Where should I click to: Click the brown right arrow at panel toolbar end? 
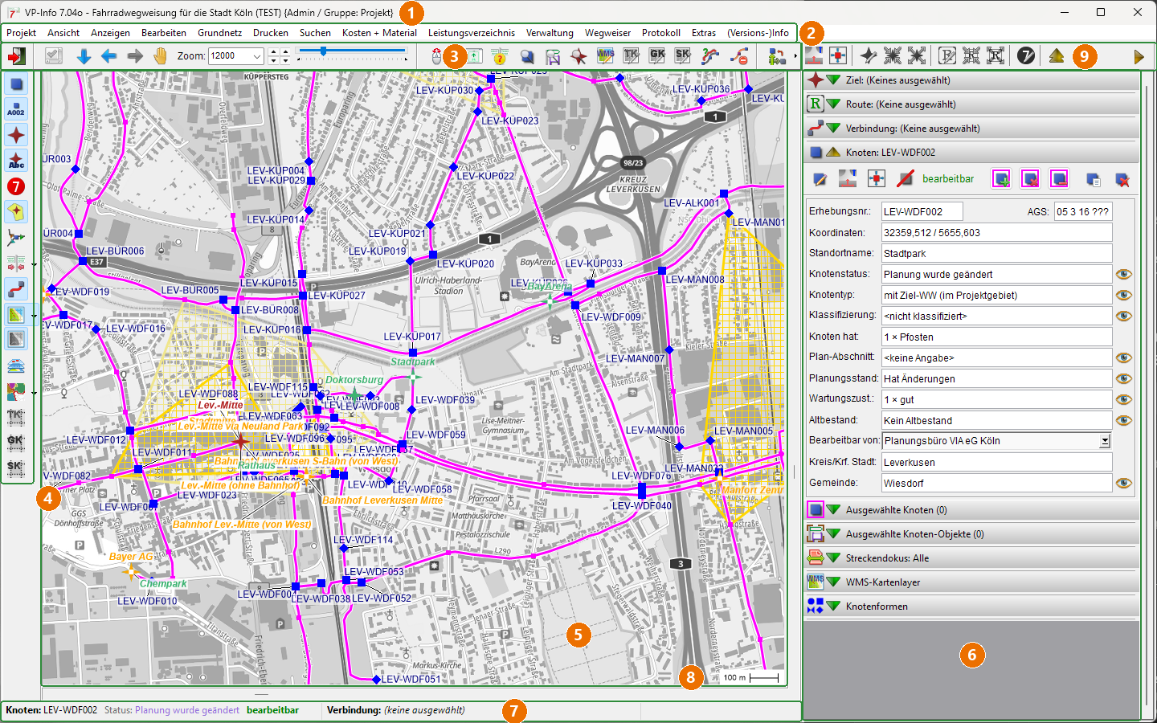pos(1139,57)
